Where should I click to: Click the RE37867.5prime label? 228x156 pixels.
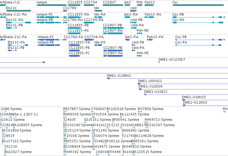(x=77, y=109)
